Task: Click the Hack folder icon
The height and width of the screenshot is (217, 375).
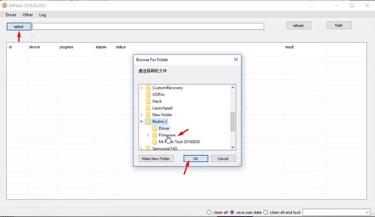Action: click(148, 101)
